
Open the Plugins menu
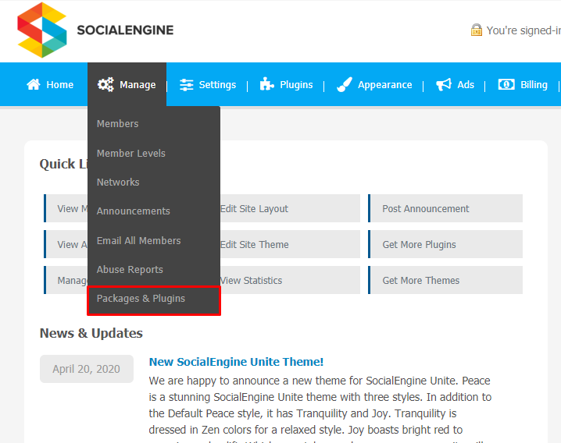pos(286,85)
